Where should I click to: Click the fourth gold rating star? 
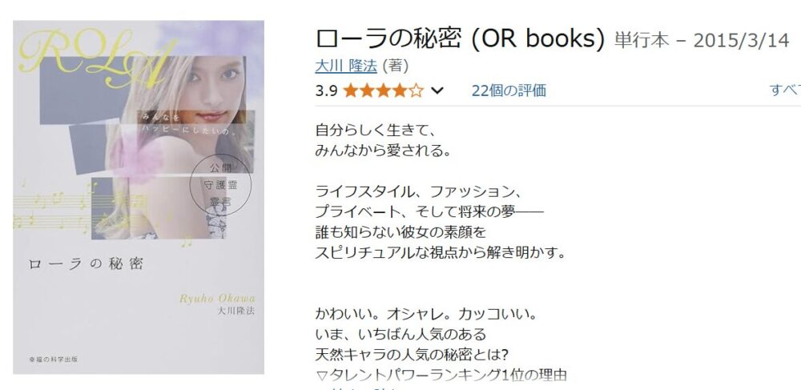click(x=400, y=90)
